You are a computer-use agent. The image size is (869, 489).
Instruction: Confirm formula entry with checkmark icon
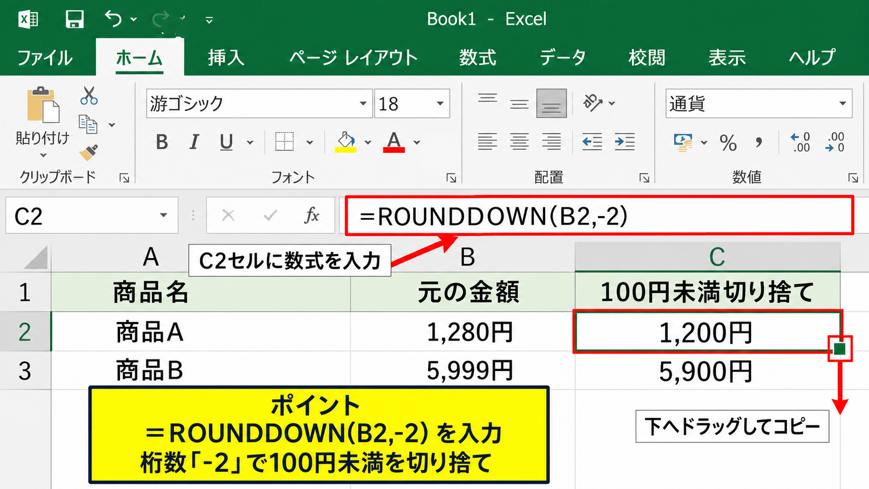[270, 215]
